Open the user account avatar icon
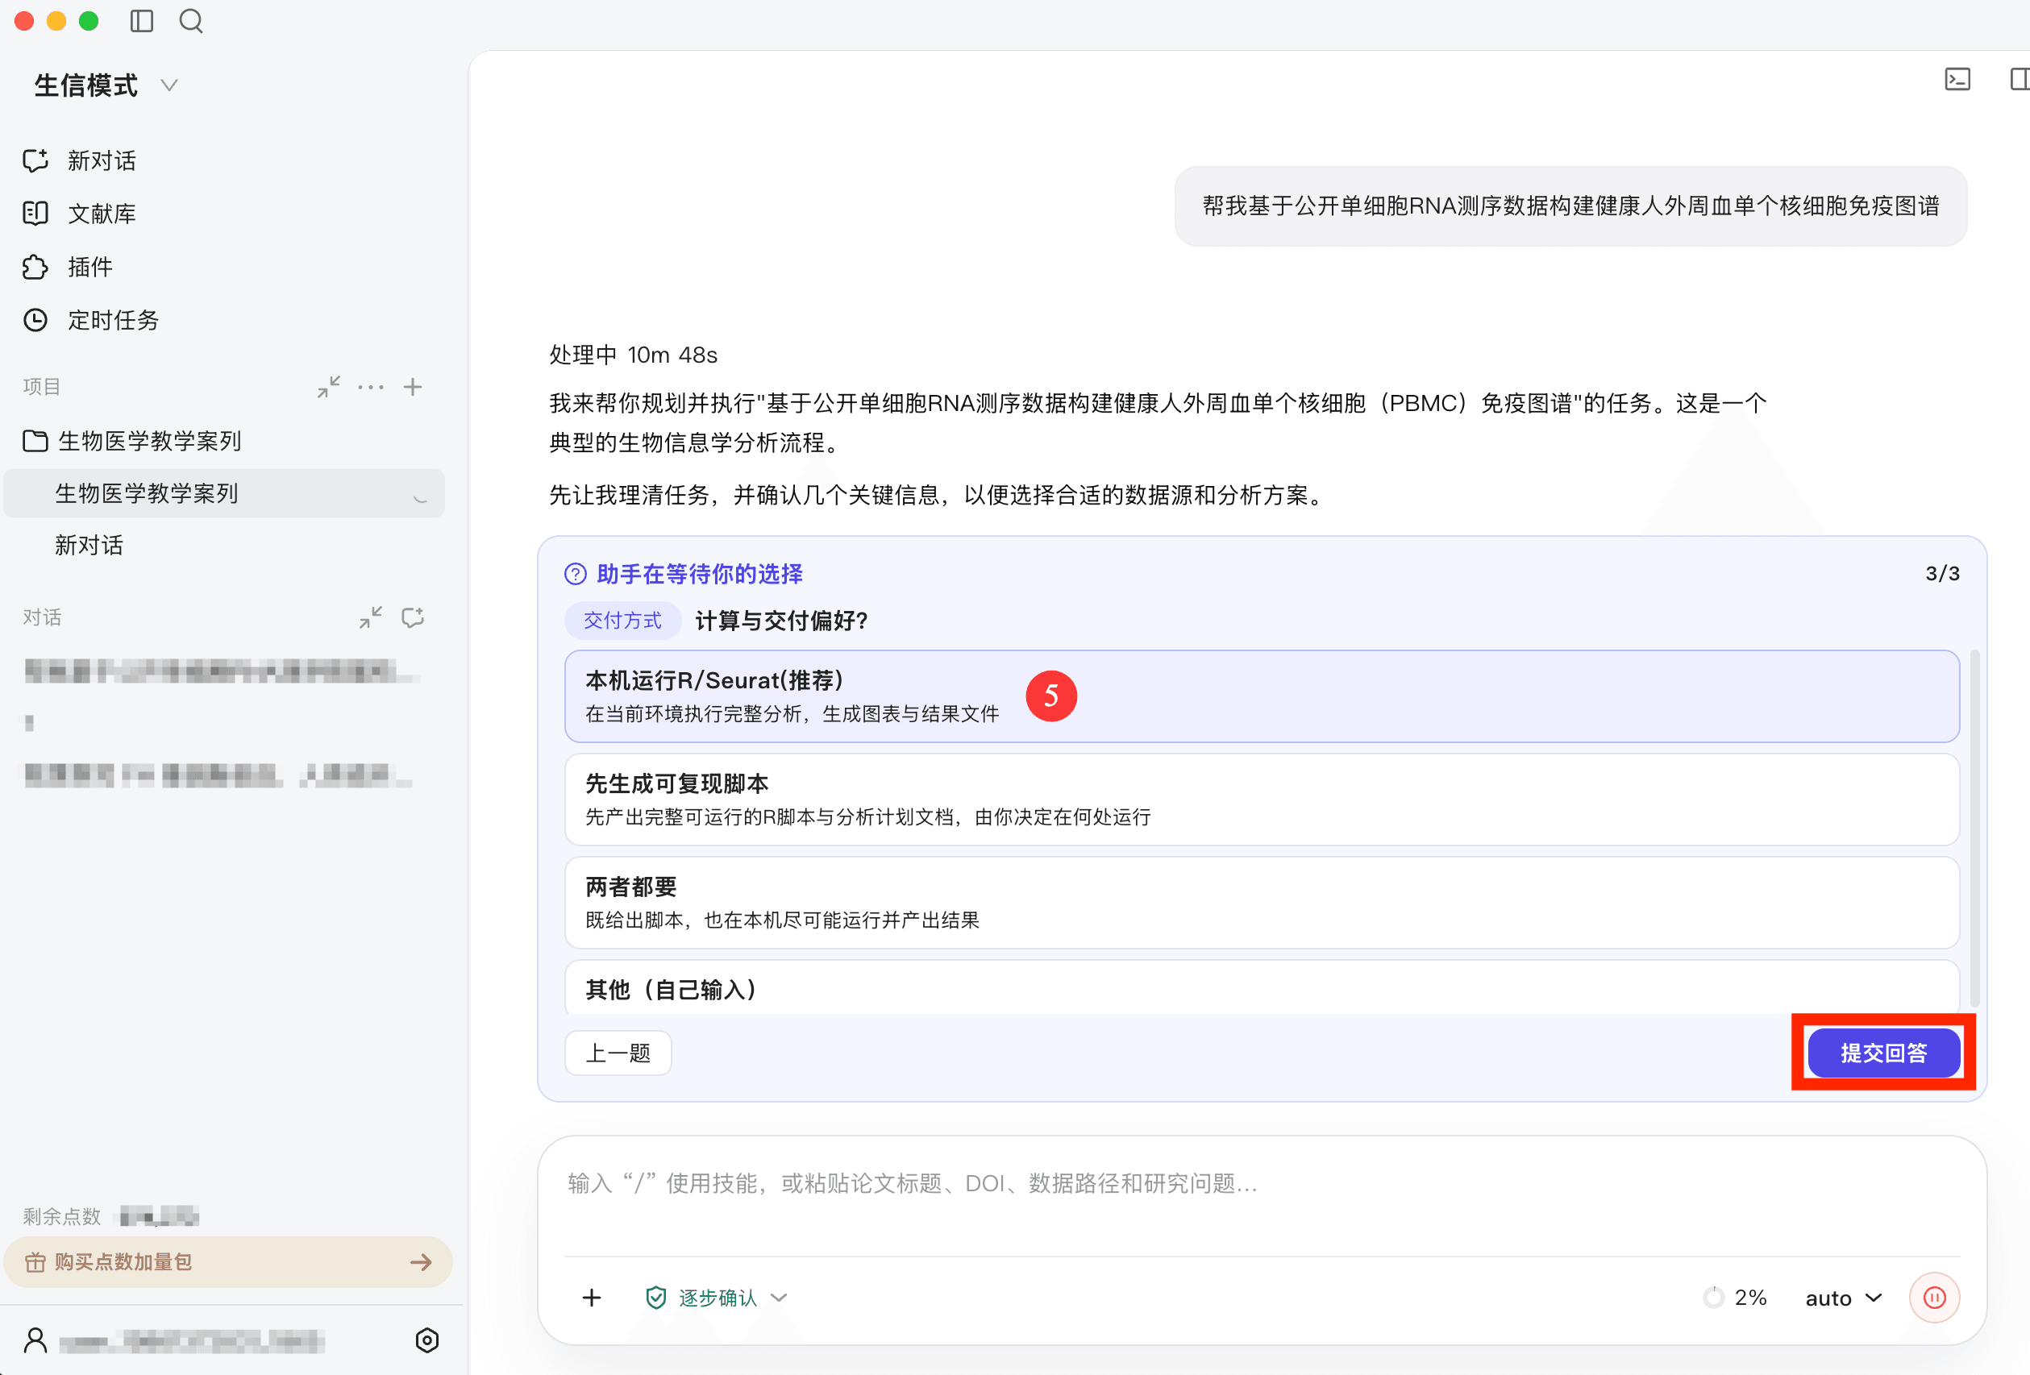Image resolution: width=2030 pixels, height=1375 pixels. (x=35, y=1340)
